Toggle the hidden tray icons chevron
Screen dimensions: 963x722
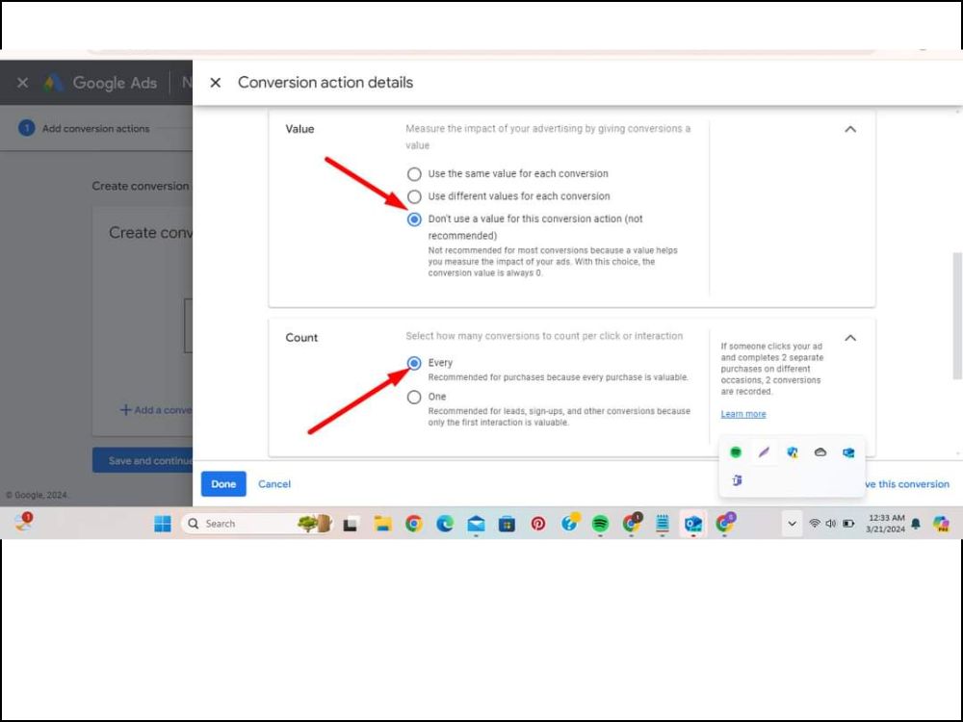pos(793,524)
